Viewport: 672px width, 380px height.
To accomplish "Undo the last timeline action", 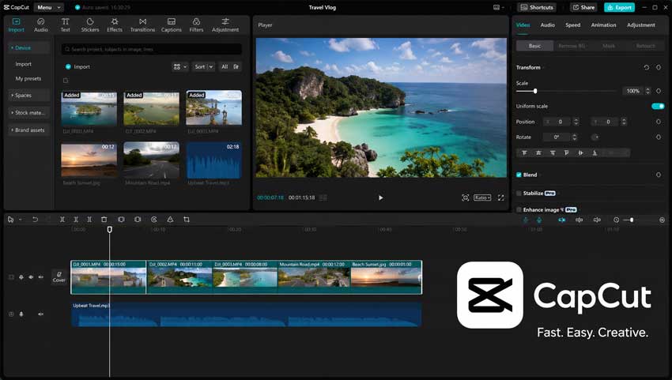I will [35, 220].
